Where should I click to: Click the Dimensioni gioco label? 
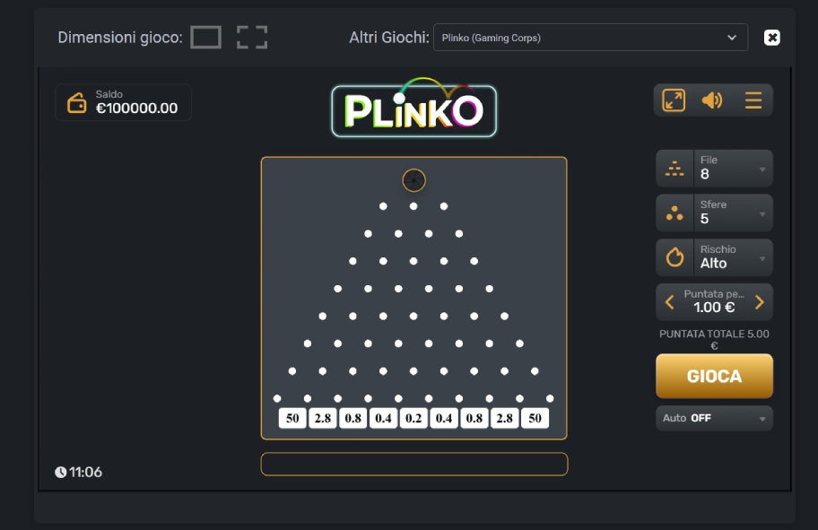(x=120, y=38)
